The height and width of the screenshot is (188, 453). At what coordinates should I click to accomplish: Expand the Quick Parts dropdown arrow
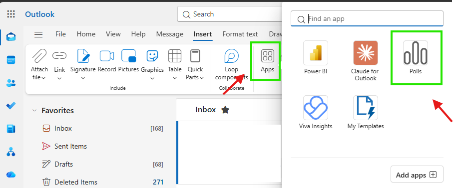click(202, 78)
